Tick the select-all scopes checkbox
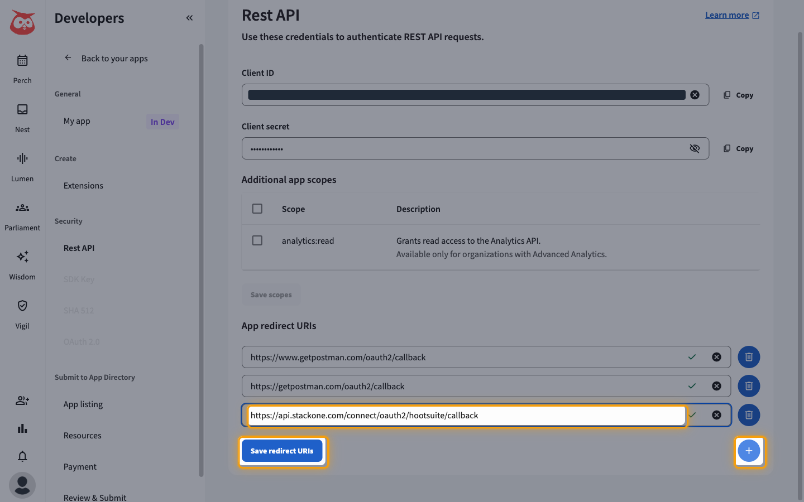Screen dimensions: 804x502 (x=257, y=209)
